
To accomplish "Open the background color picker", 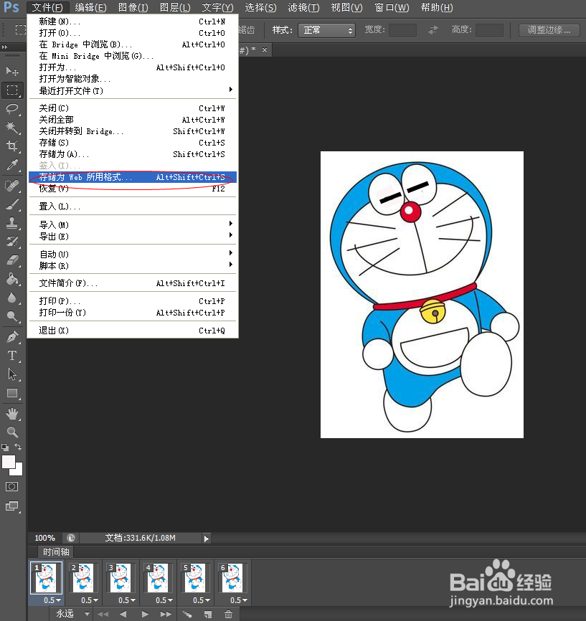I will (18, 470).
